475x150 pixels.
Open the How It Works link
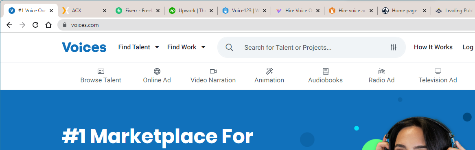(x=433, y=47)
